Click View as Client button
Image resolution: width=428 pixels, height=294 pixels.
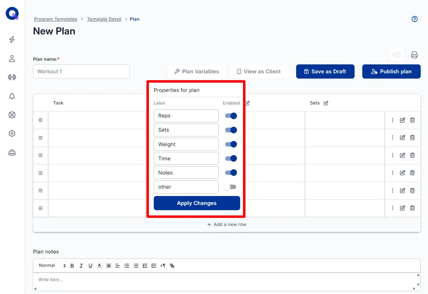(259, 71)
